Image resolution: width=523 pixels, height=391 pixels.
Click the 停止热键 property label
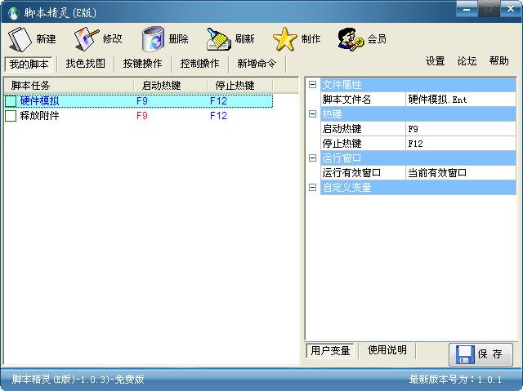(342, 143)
